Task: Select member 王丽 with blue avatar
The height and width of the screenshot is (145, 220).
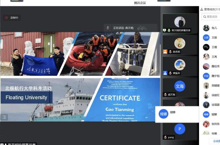Action: (211, 37)
